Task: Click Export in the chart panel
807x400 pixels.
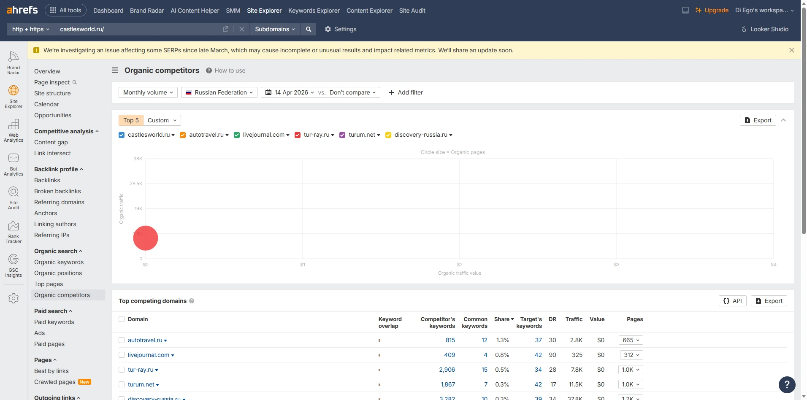Action: (758, 120)
